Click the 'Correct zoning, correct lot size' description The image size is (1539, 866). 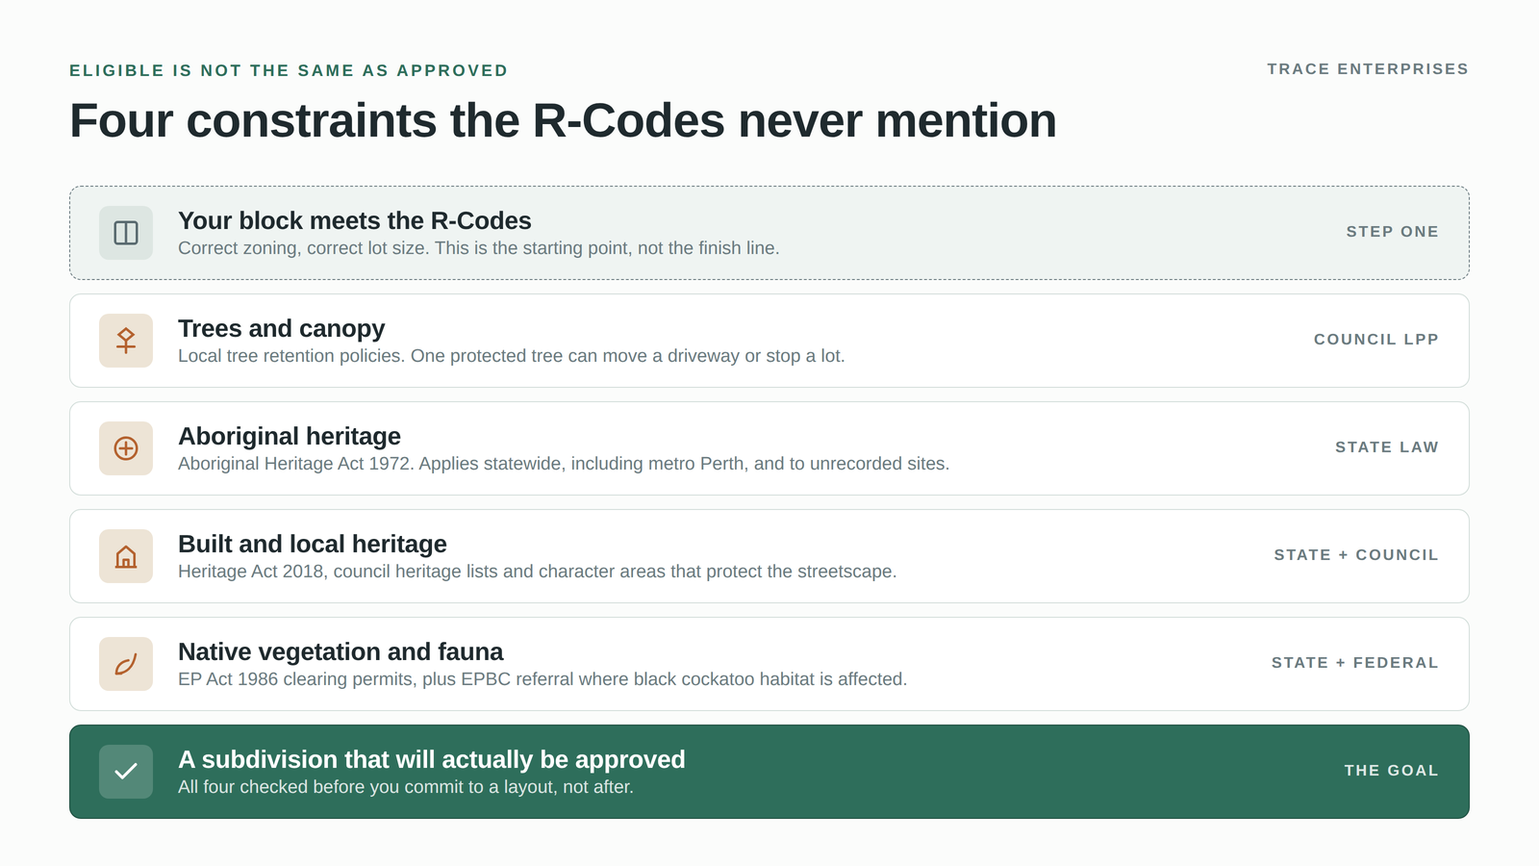[479, 248]
